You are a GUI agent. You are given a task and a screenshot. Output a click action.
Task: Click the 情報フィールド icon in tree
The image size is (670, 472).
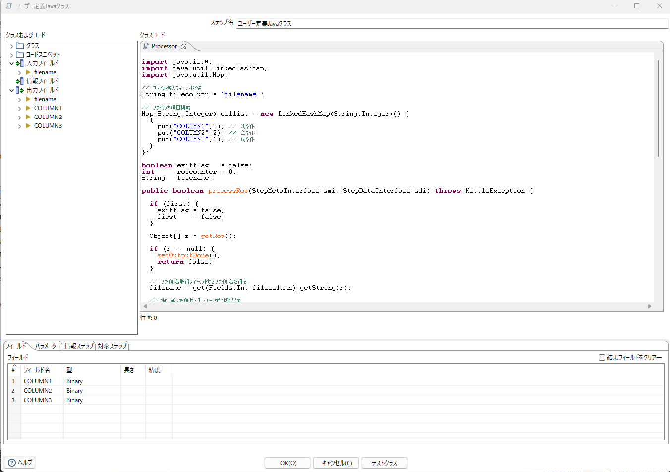(x=20, y=81)
